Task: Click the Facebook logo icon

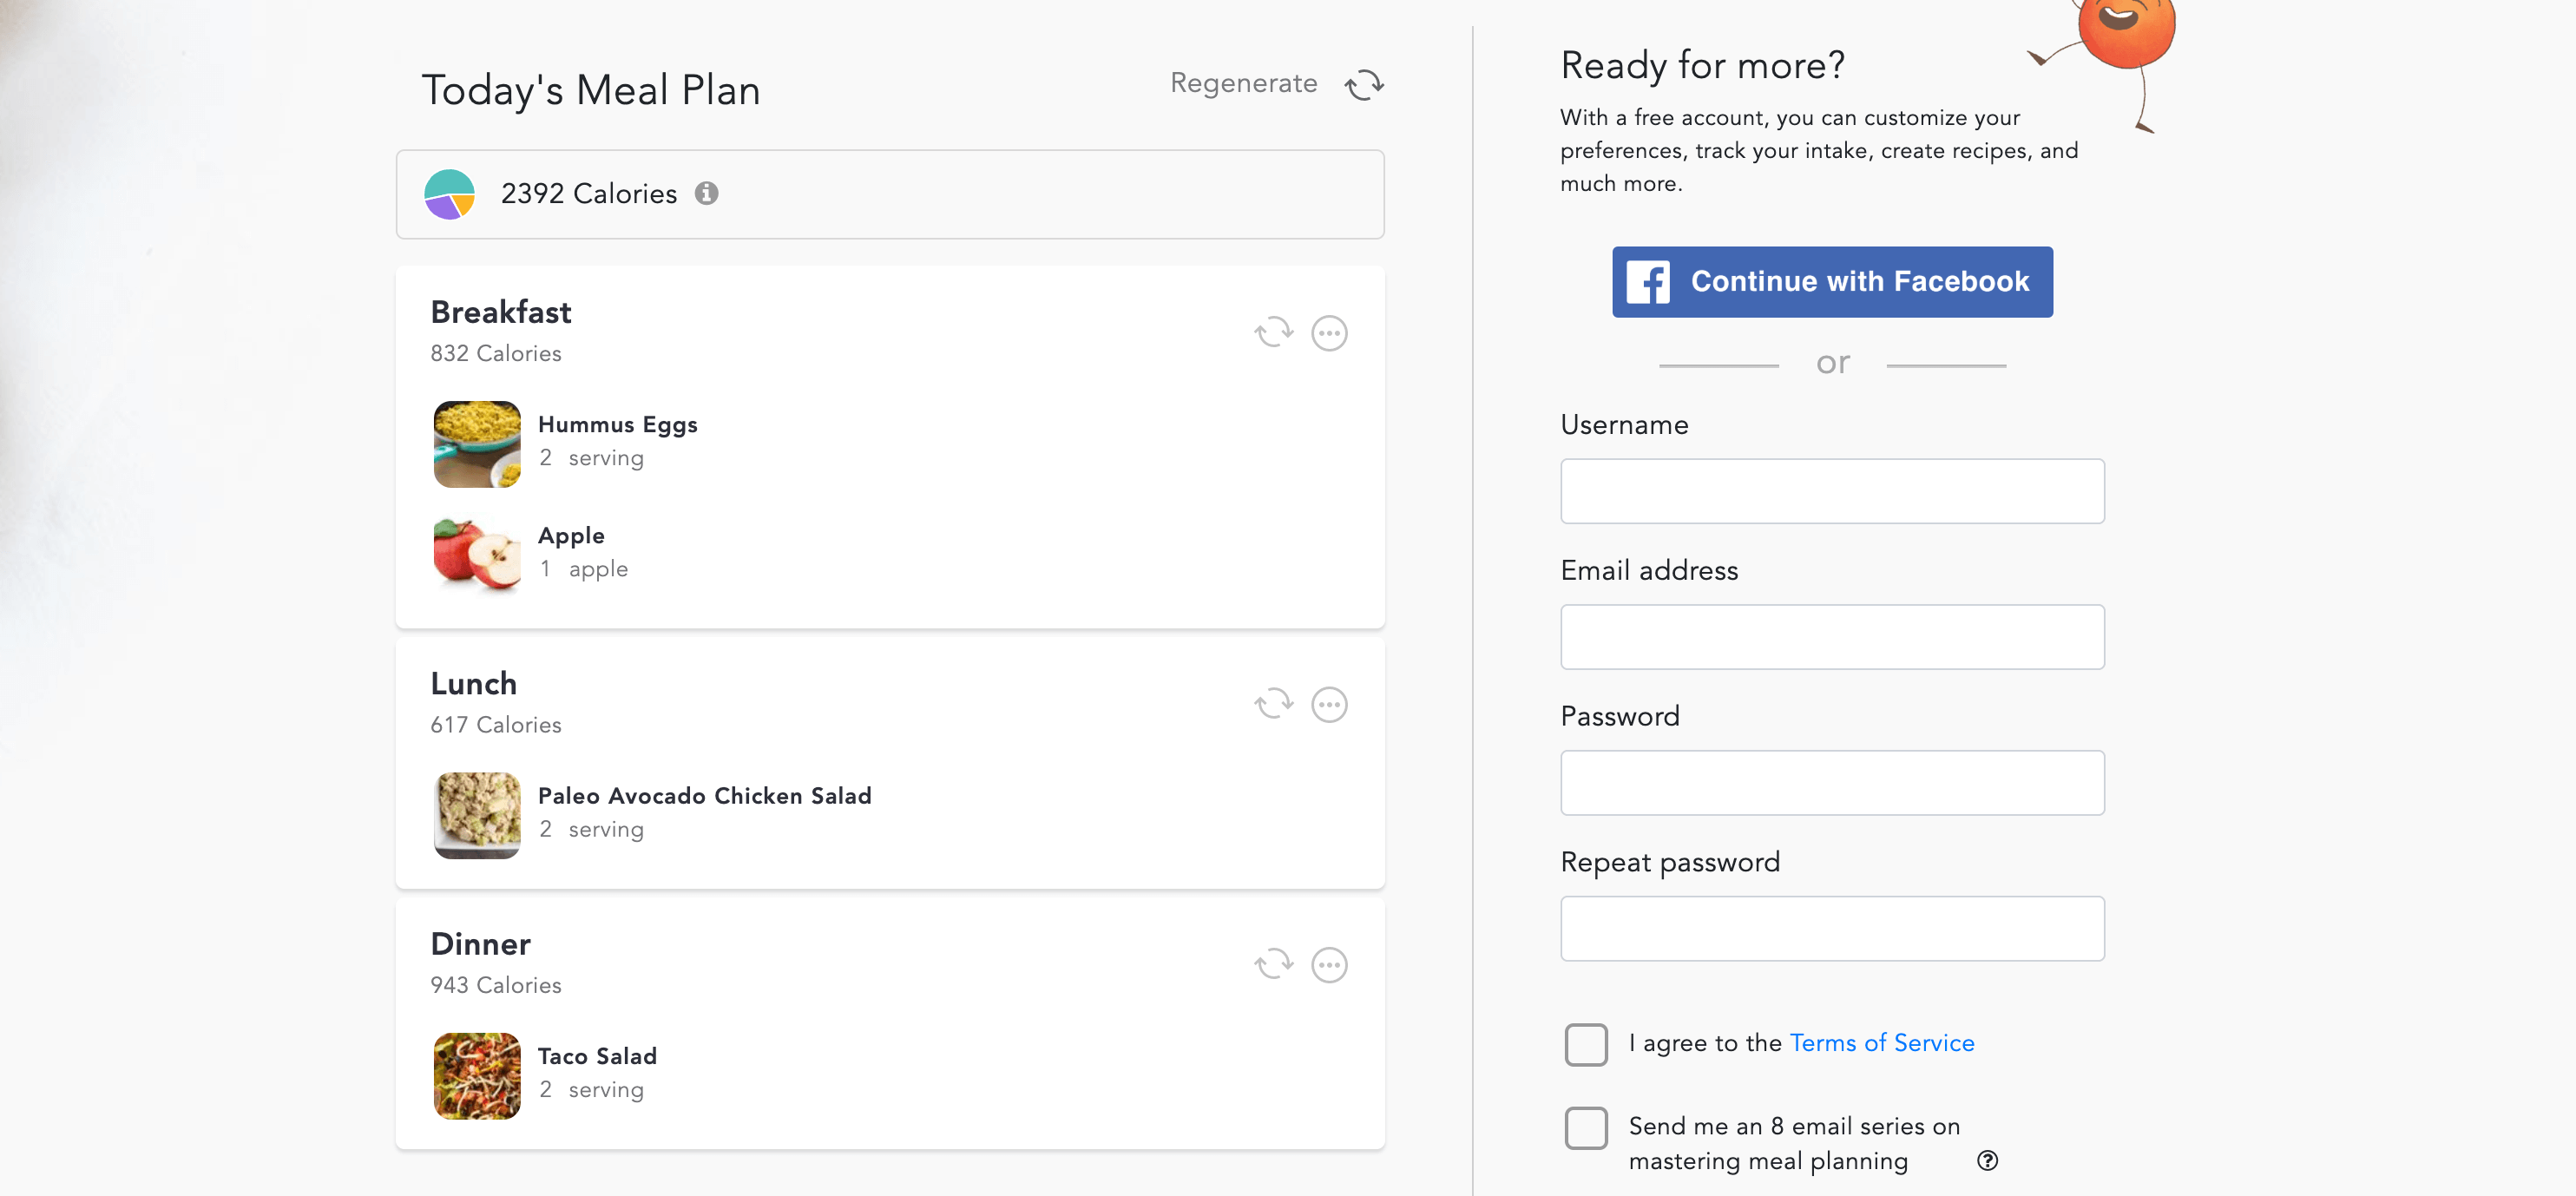Action: click(1647, 282)
